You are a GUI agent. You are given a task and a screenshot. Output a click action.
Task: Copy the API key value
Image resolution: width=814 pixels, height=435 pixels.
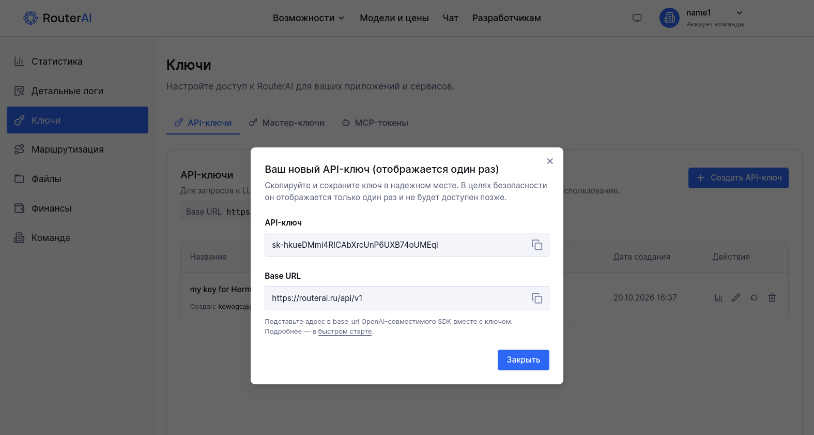click(537, 245)
